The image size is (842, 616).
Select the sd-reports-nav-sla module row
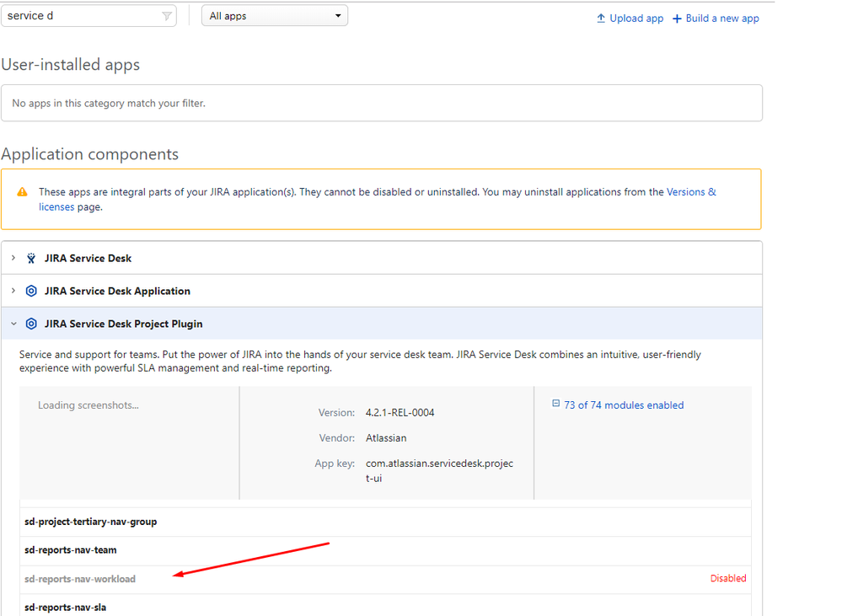pos(385,606)
